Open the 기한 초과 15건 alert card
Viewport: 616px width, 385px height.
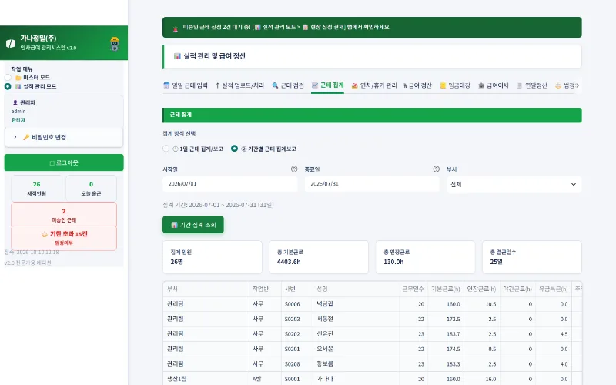[x=64, y=238]
